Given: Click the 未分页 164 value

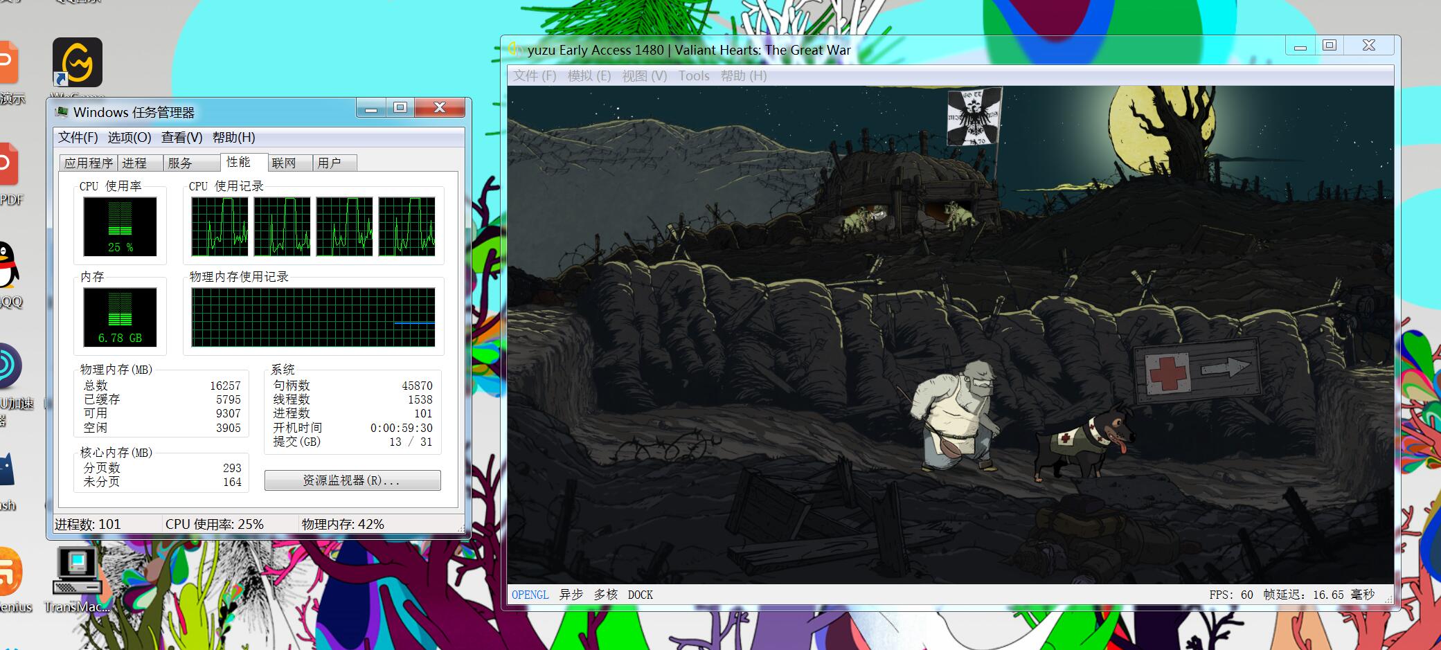Looking at the screenshot, I should pos(232,482).
